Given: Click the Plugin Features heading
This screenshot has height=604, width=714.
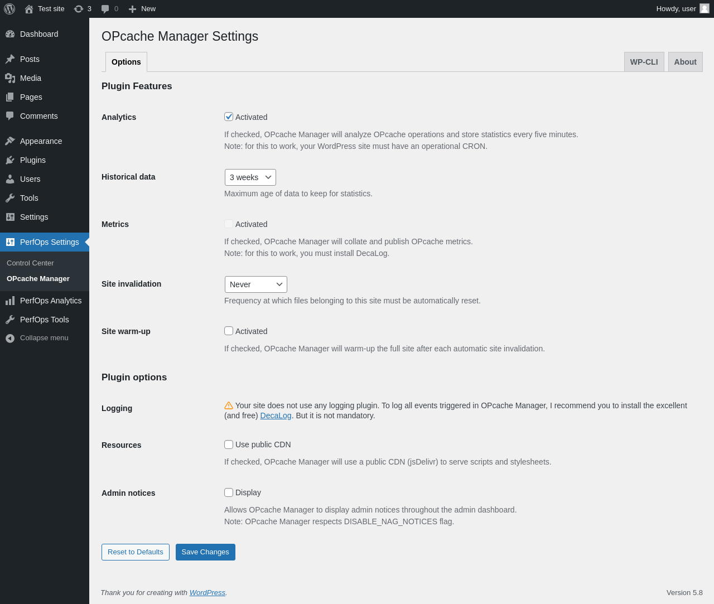Looking at the screenshot, I should coord(137,86).
